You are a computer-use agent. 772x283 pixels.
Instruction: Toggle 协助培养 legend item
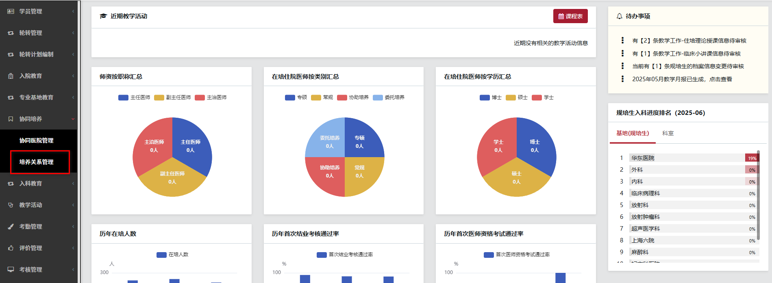[353, 97]
